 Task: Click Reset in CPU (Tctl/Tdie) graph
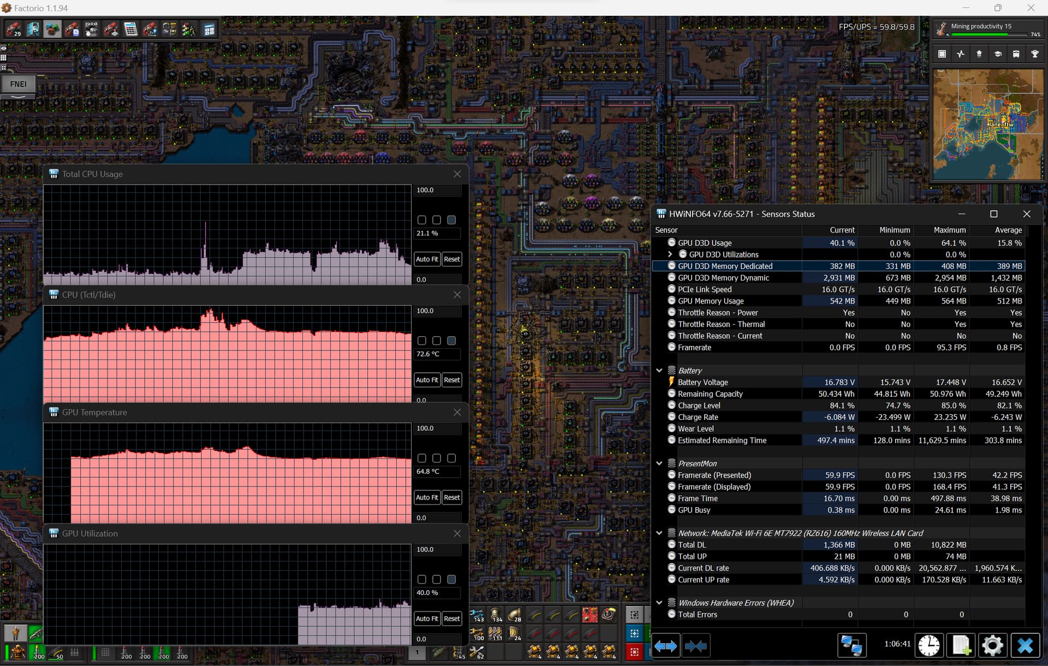pos(452,380)
